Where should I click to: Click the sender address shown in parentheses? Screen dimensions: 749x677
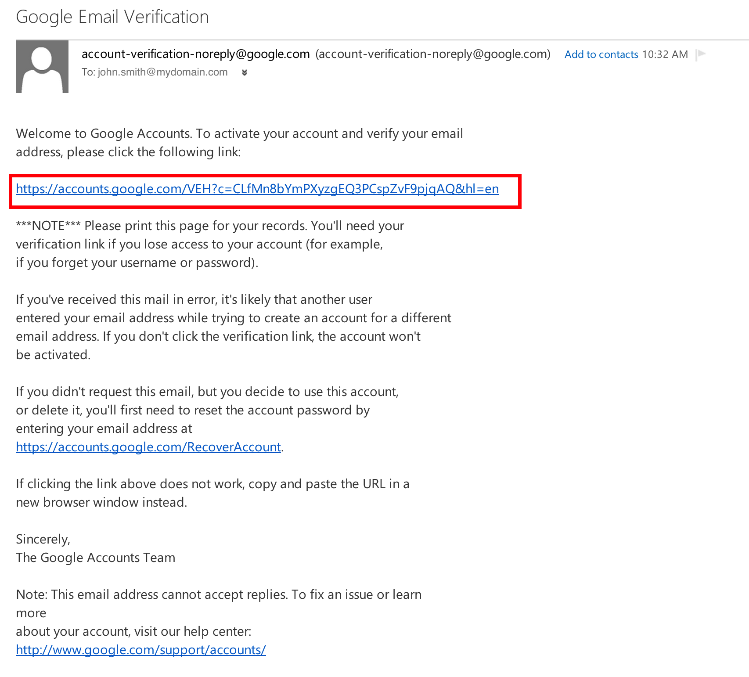[x=433, y=54]
